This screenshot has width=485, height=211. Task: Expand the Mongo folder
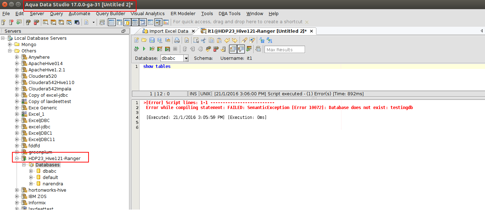pyautogui.click(x=10, y=44)
